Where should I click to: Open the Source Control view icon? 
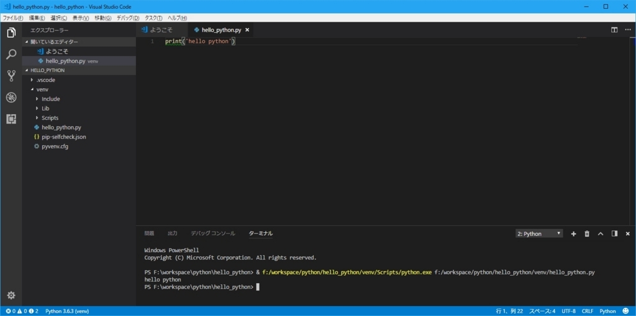11,76
